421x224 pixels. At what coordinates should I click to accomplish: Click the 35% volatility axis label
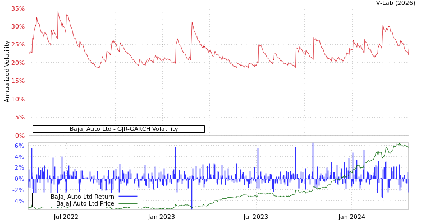coord(18,8)
